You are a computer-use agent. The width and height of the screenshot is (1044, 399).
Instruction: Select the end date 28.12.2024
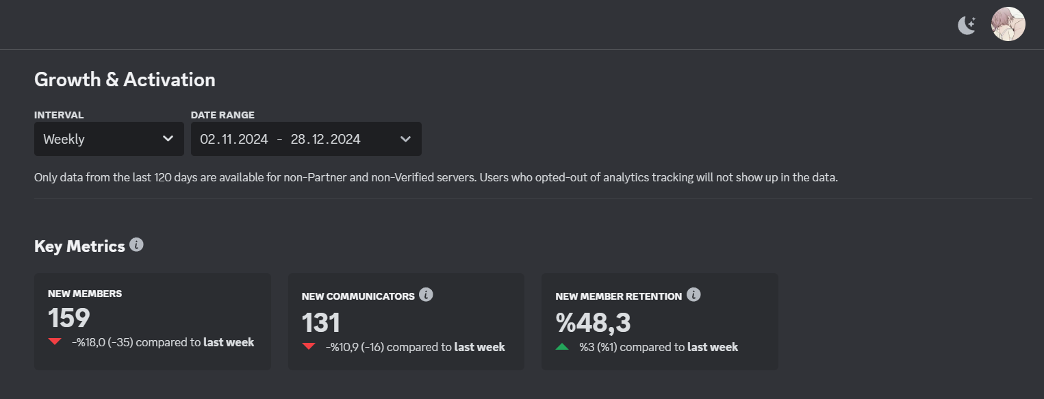click(325, 139)
